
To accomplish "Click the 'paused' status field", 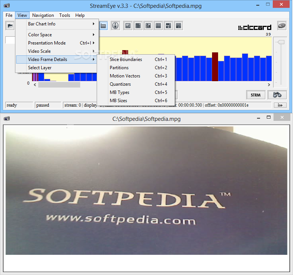I will (x=48, y=105).
